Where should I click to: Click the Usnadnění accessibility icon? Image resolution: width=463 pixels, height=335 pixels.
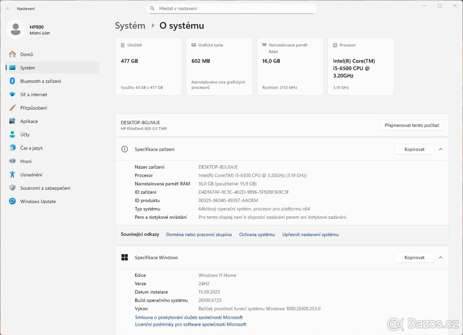(x=12, y=175)
